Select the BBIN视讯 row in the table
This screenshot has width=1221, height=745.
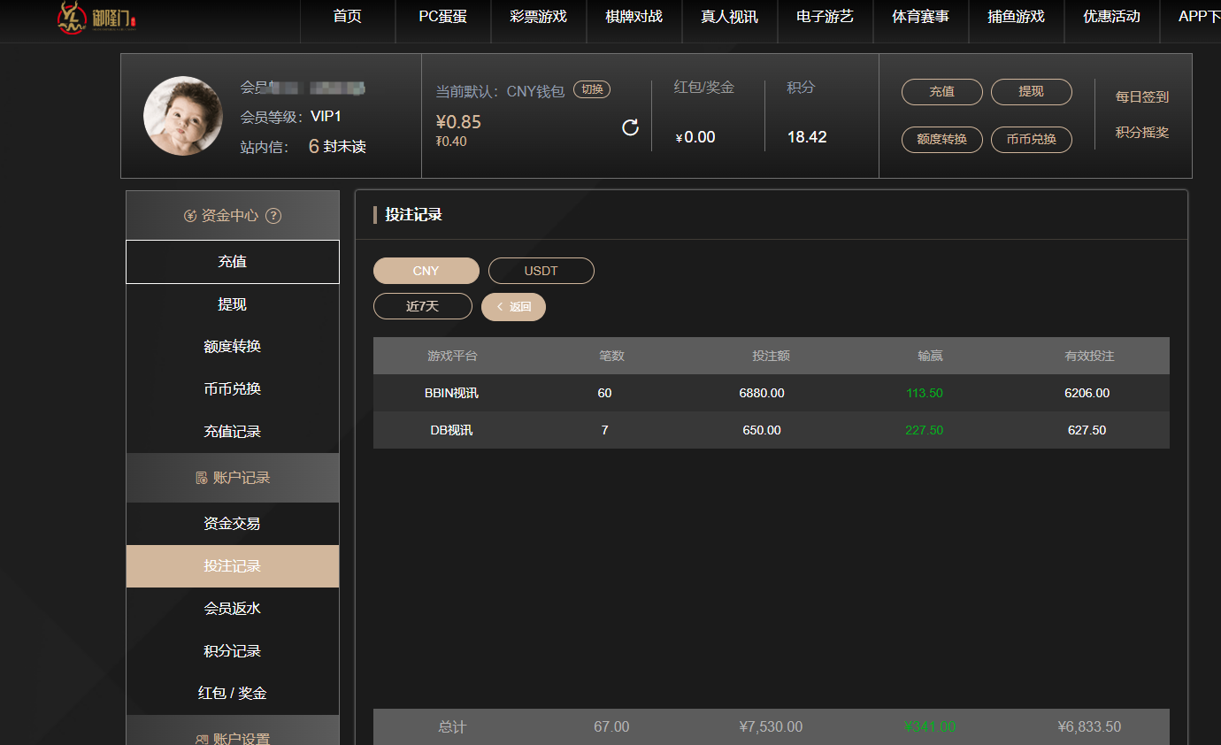click(771, 393)
